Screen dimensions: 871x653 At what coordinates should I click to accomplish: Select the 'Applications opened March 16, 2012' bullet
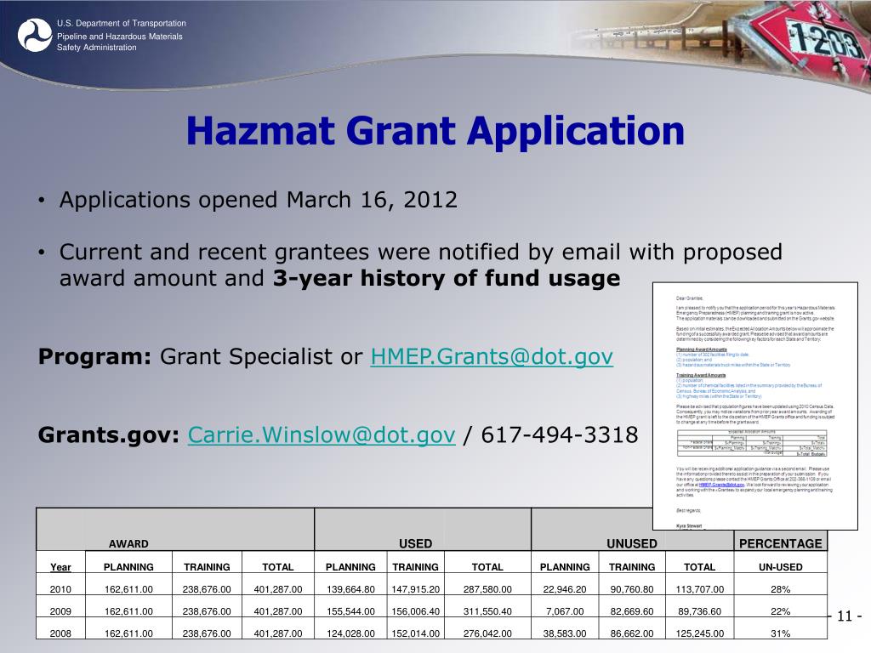coord(259,200)
